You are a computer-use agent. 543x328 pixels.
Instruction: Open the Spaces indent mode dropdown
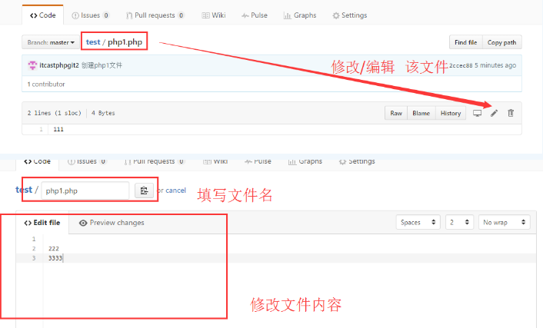418,222
